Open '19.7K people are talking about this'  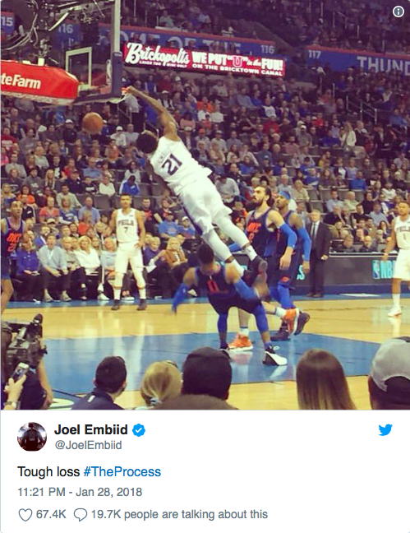(179, 514)
